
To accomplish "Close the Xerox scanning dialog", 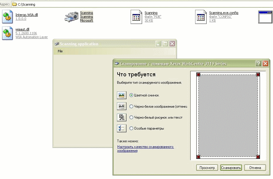I will 266,63.
